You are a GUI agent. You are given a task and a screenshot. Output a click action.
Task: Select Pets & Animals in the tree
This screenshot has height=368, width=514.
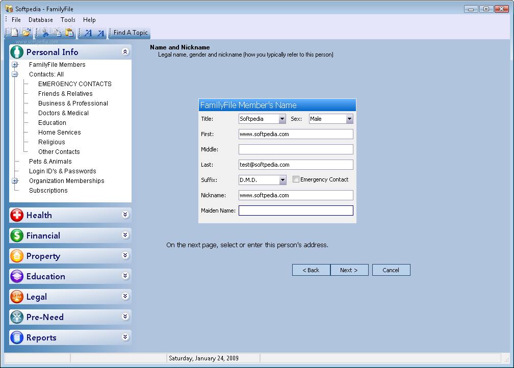(50, 161)
